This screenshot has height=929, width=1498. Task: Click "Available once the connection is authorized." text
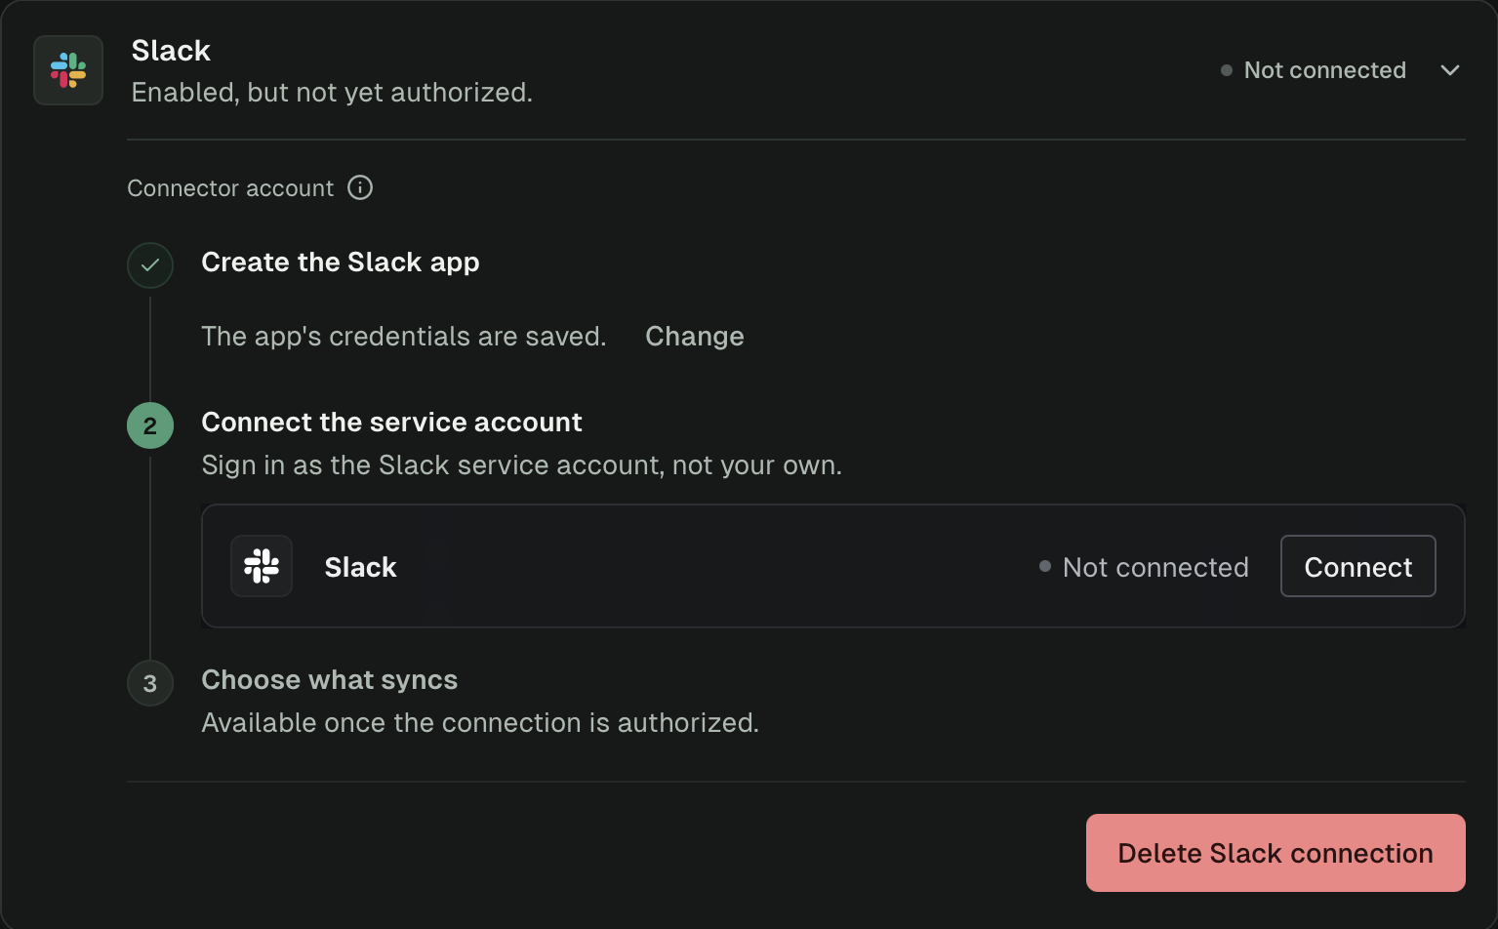click(480, 723)
